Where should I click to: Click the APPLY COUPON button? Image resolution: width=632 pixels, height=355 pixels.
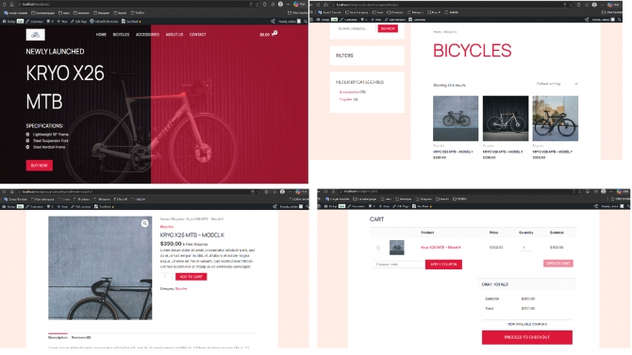[443, 265]
